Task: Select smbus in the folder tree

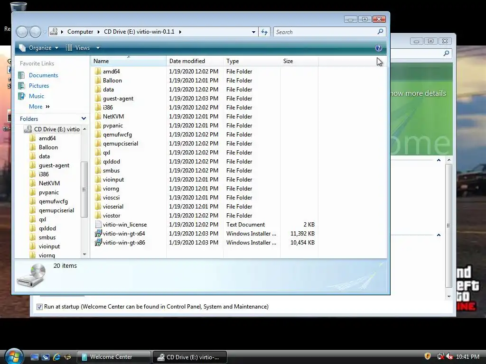Action: (x=47, y=237)
